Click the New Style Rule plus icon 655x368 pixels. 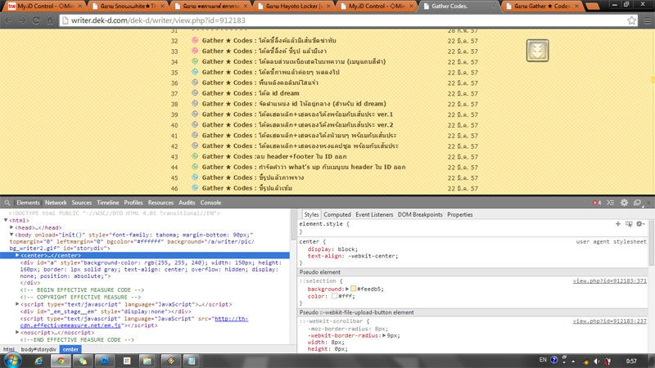click(618, 224)
